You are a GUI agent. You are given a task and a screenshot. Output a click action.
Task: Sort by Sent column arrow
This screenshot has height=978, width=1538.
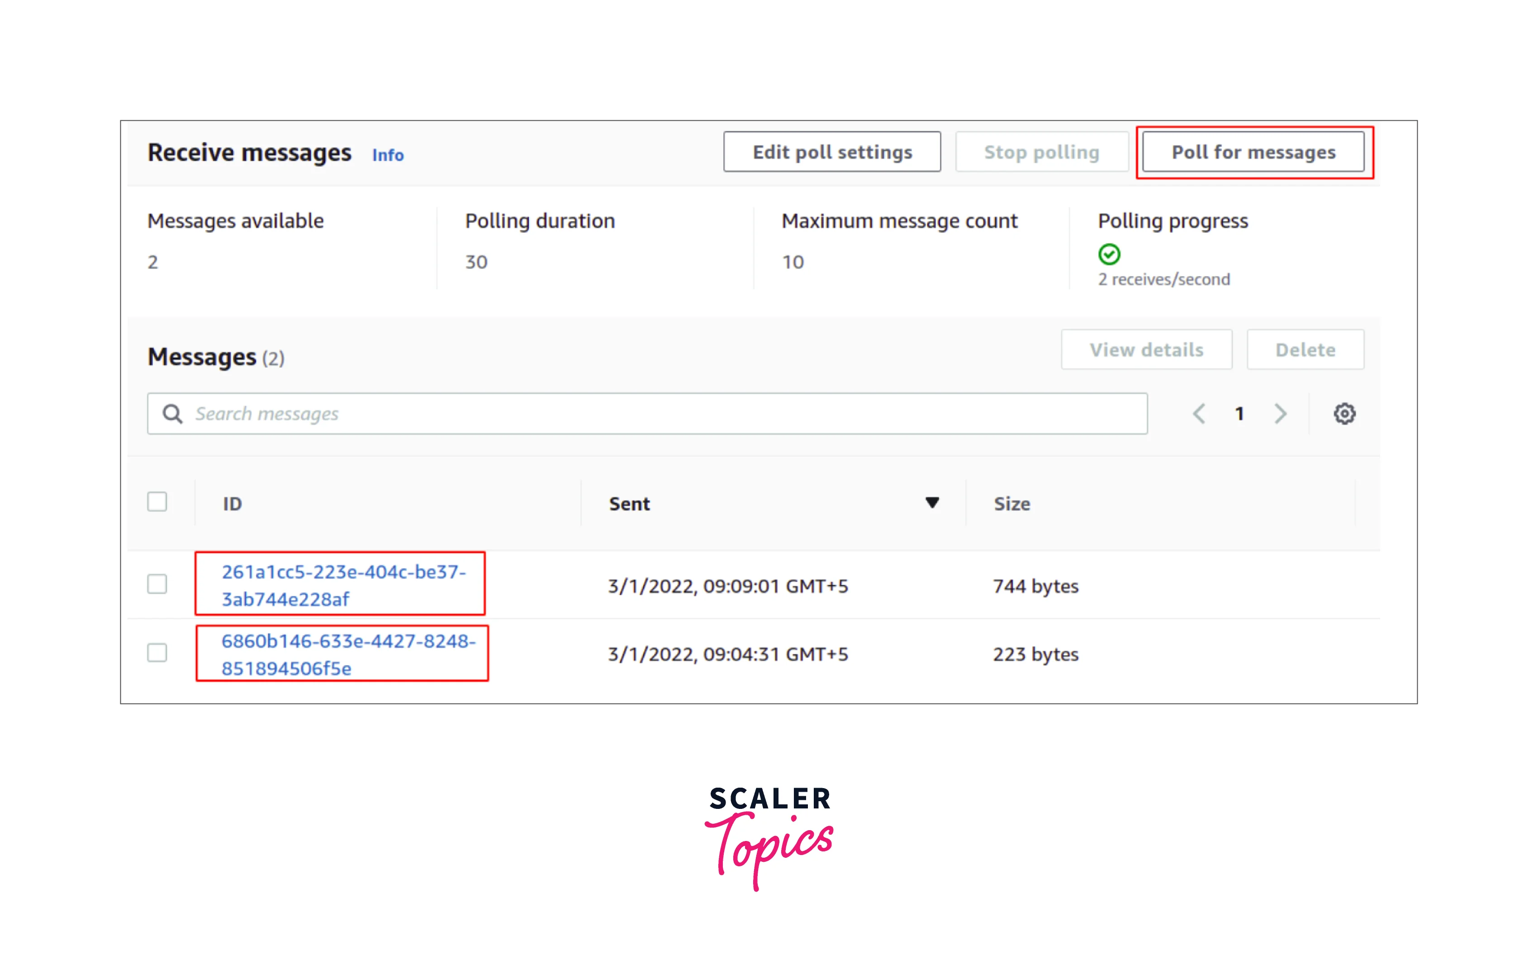[932, 503]
